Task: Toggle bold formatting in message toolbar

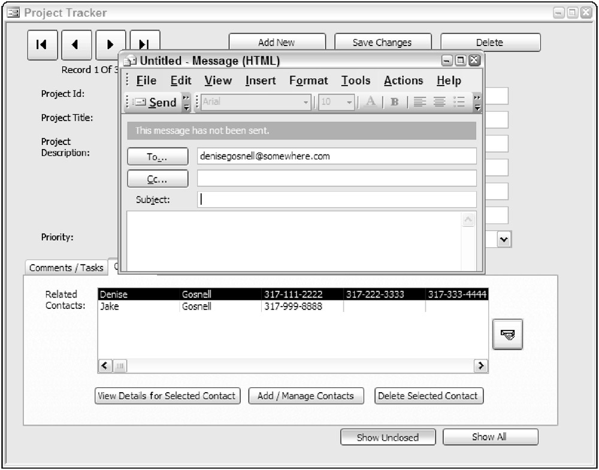Action: pyautogui.click(x=394, y=102)
